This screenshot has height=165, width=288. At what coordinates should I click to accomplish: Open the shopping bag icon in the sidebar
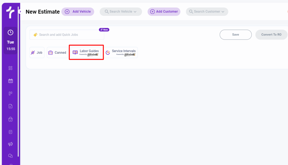(10, 119)
